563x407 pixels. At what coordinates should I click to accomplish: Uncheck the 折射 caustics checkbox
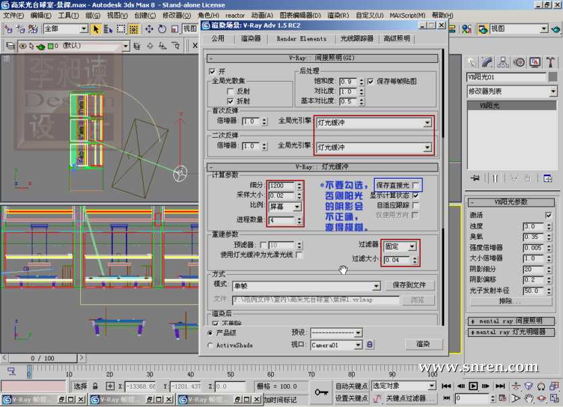(231, 101)
